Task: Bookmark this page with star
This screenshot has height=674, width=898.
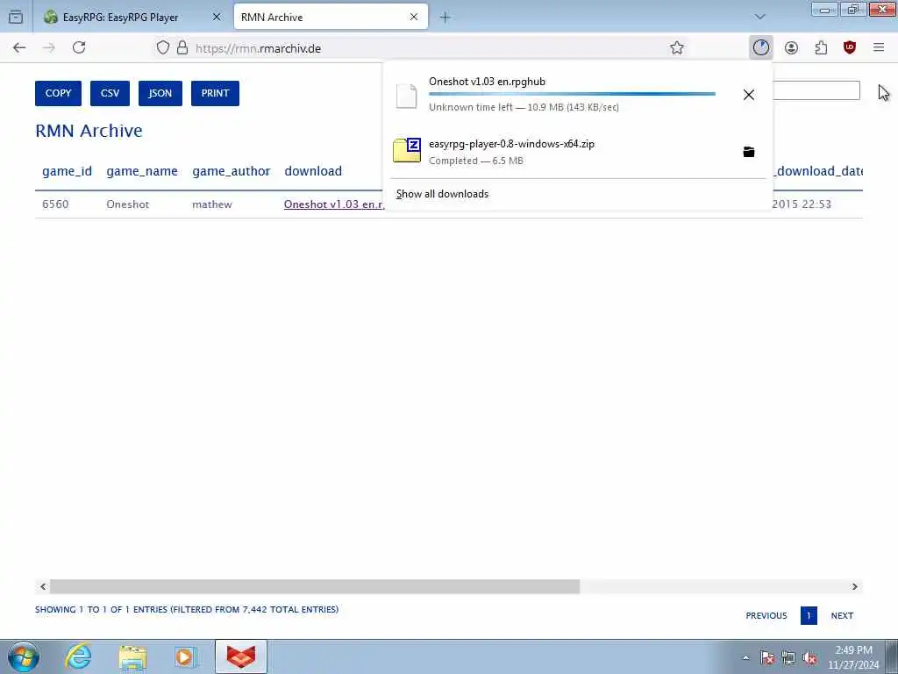Action: tap(677, 47)
